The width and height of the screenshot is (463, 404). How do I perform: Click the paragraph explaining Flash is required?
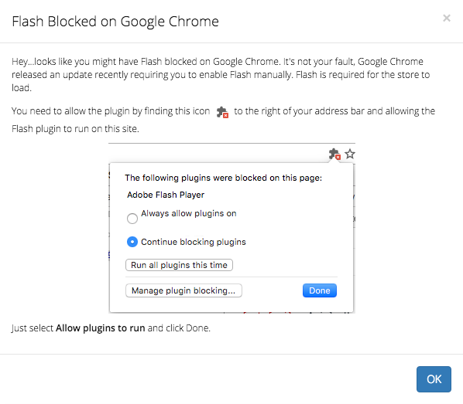pos(221,75)
